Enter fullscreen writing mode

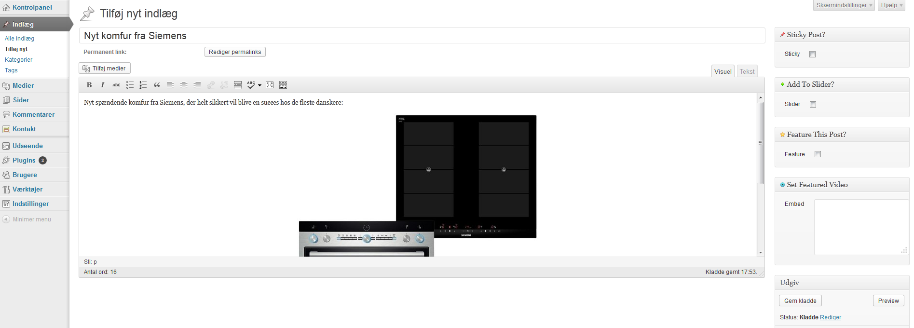point(270,85)
